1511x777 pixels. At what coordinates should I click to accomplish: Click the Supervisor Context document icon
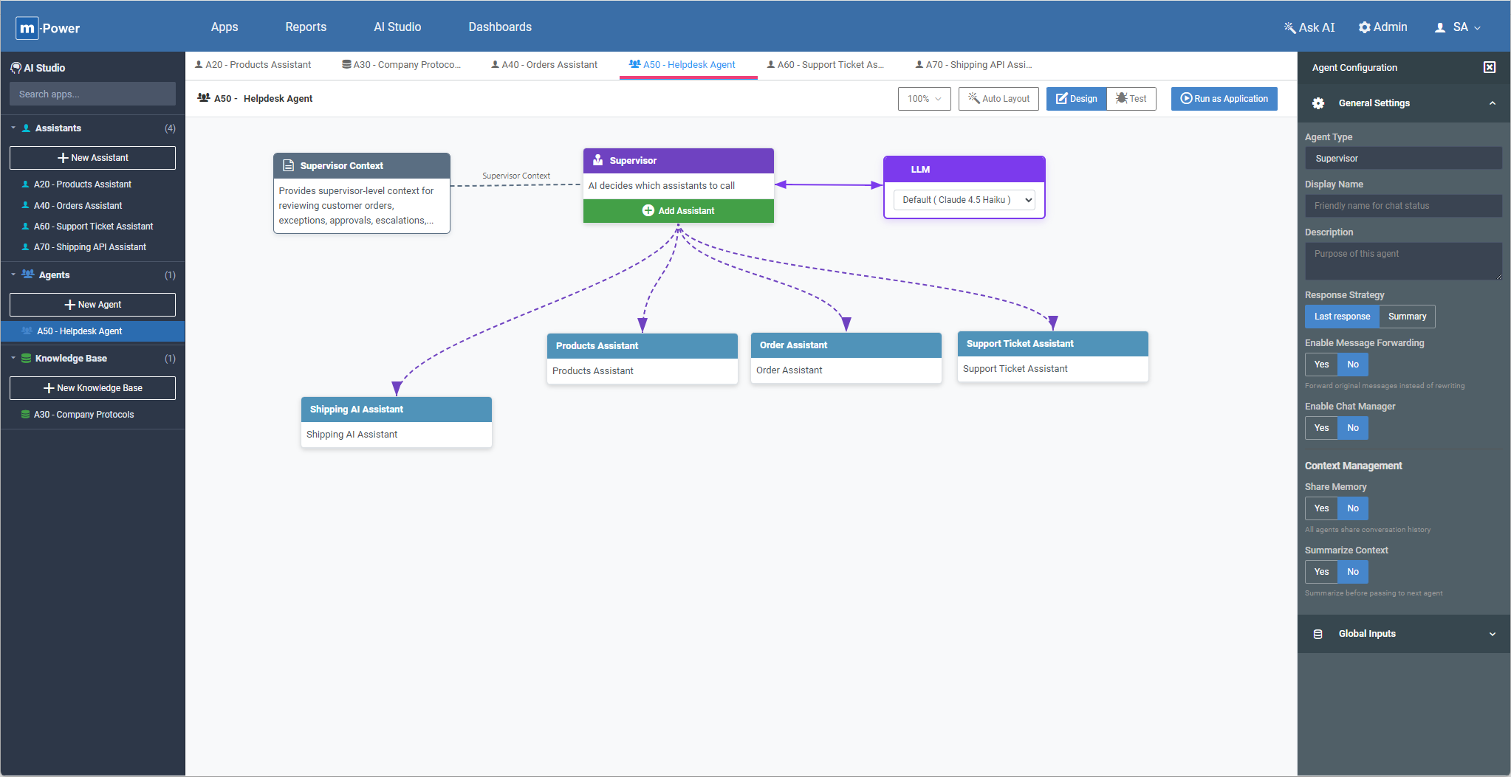(289, 166)
